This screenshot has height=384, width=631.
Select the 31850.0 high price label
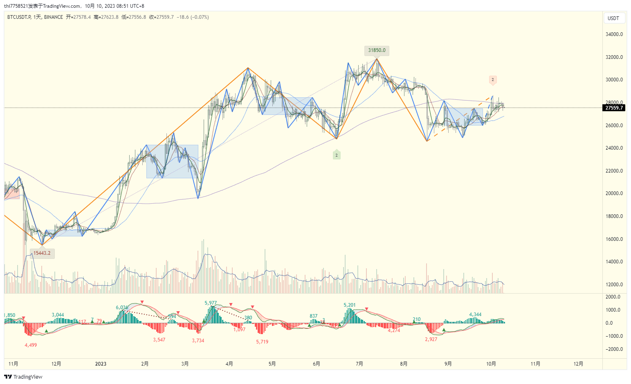377,50
